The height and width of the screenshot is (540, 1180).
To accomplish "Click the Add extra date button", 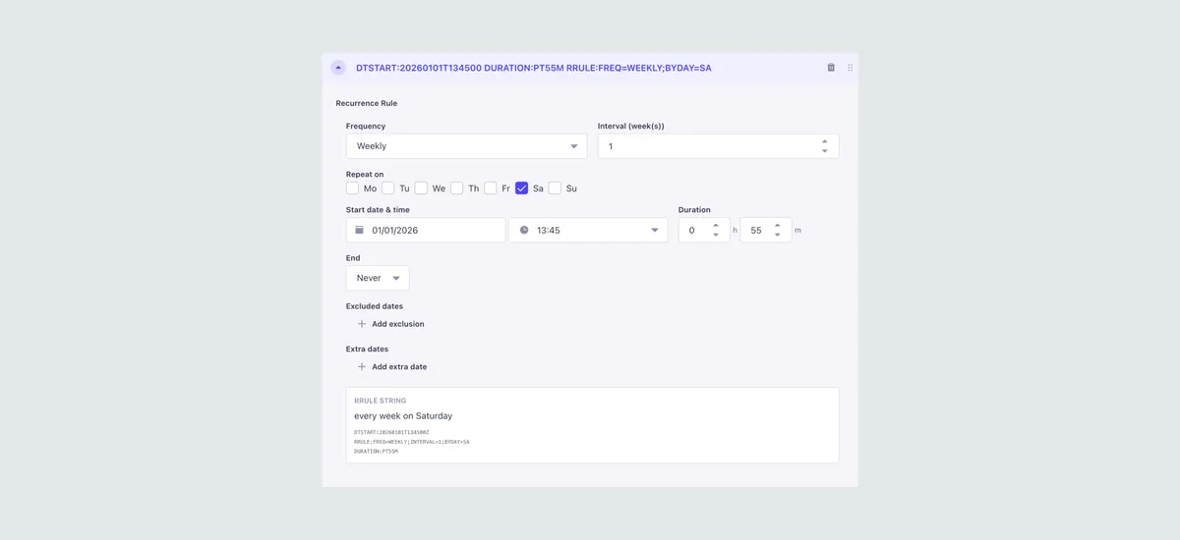I will pos(391,367).
